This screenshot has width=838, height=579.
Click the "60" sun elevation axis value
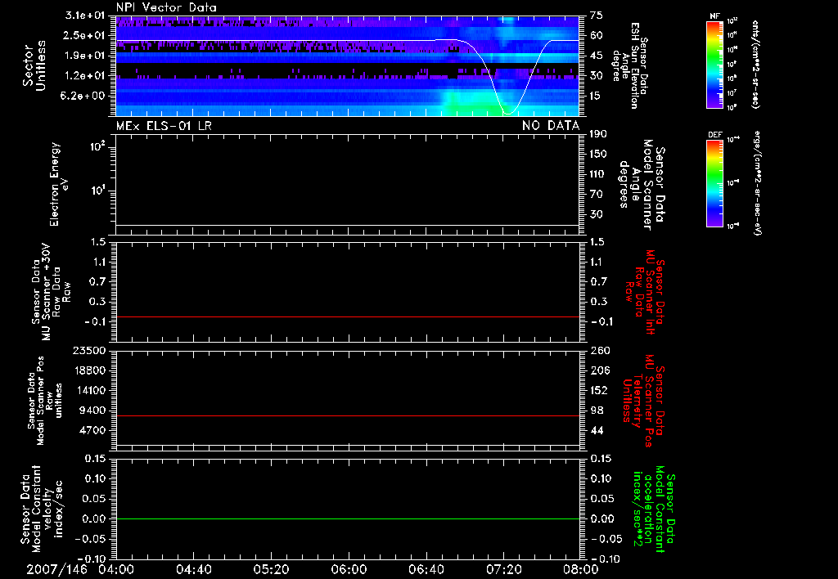pyautogui.click(x=597, y=35)
